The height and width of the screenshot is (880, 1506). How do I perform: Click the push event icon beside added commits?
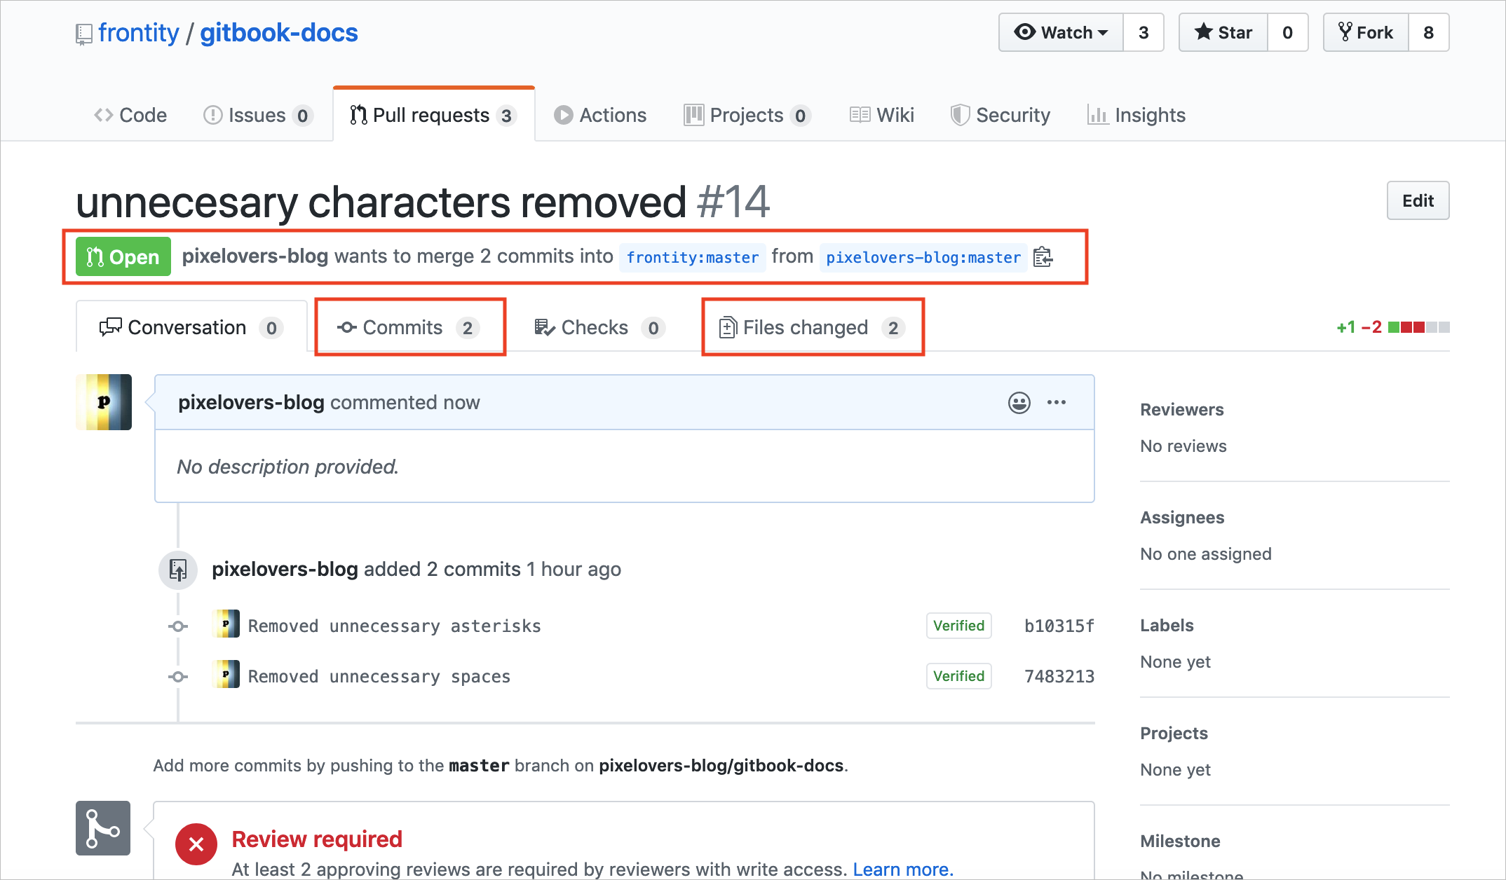(x=178, y=570)
